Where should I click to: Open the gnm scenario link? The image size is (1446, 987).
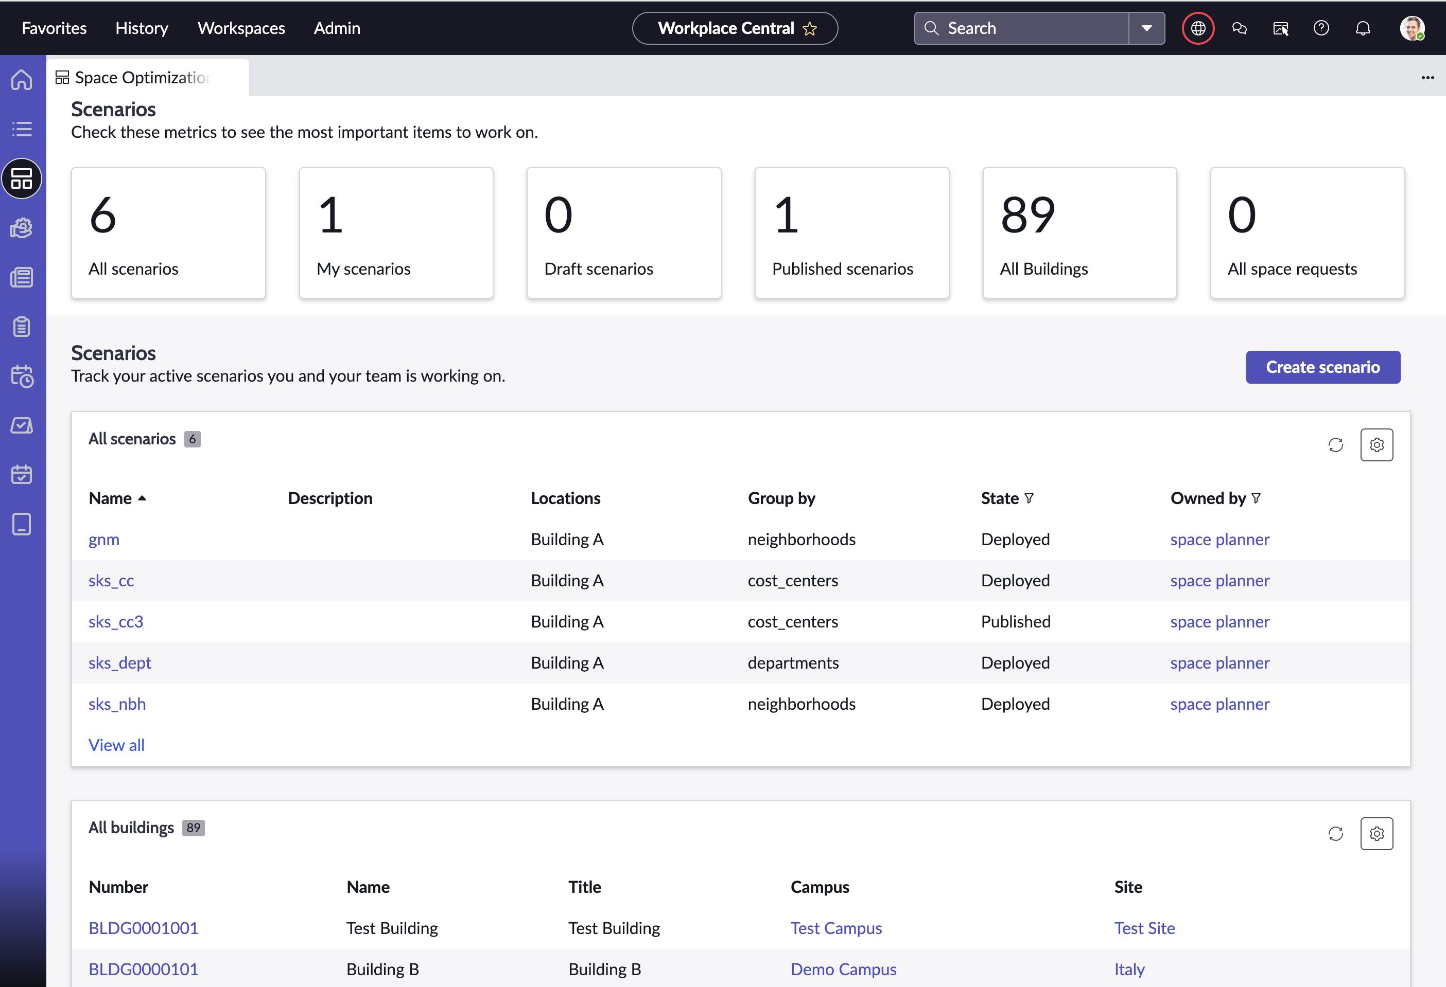click(104, 539)
